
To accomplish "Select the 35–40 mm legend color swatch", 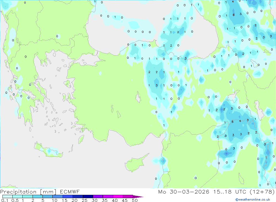I will tap(108, 196).
